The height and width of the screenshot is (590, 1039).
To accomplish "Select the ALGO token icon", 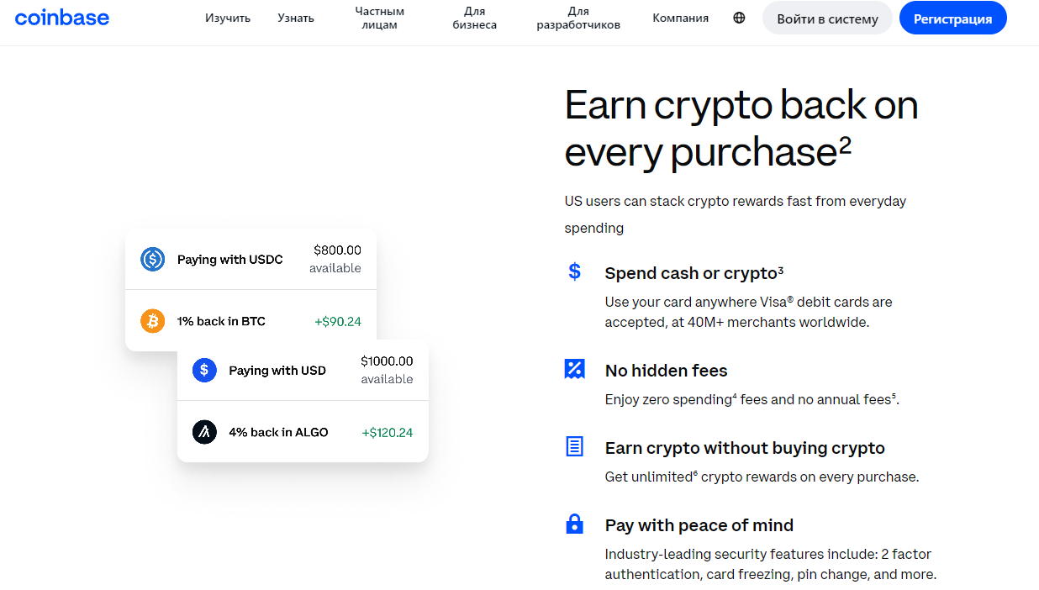I will [x=204, y=431].
